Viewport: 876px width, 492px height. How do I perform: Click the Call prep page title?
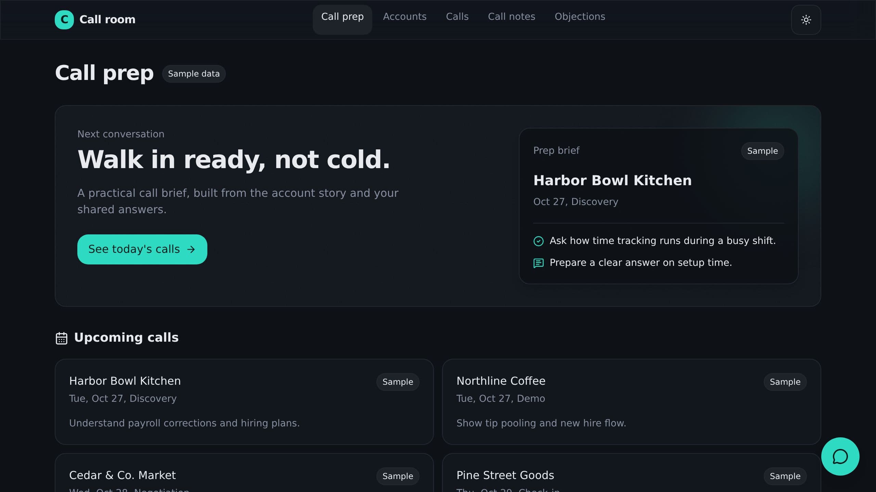click(x=104, y=73)
